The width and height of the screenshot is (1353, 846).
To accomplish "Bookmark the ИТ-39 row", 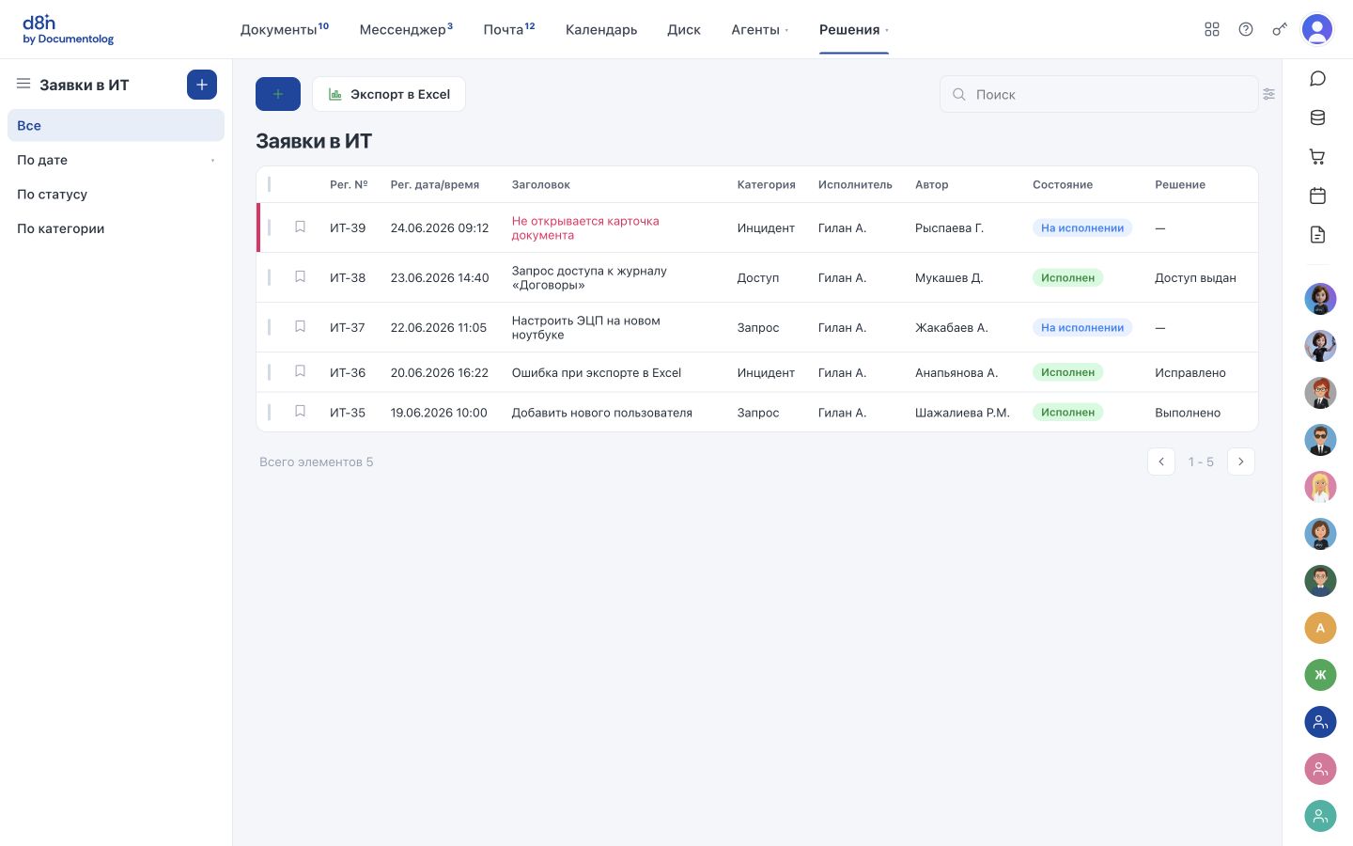I will click(x=301, y=227).
